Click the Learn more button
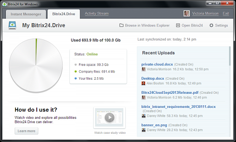 point(26,131)
